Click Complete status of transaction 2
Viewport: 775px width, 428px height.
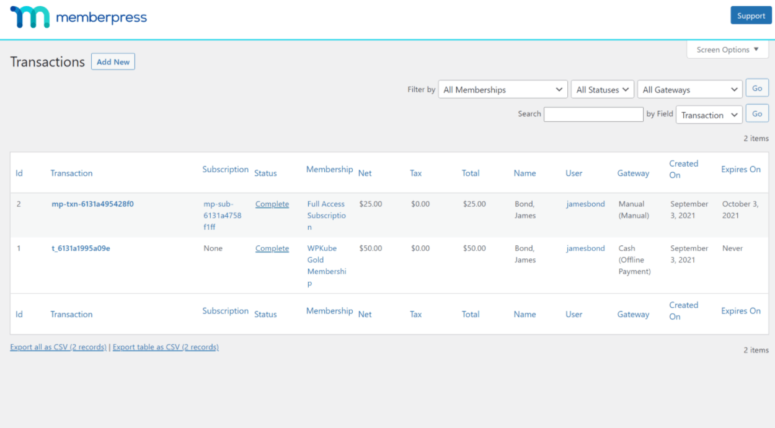(272, 204)
